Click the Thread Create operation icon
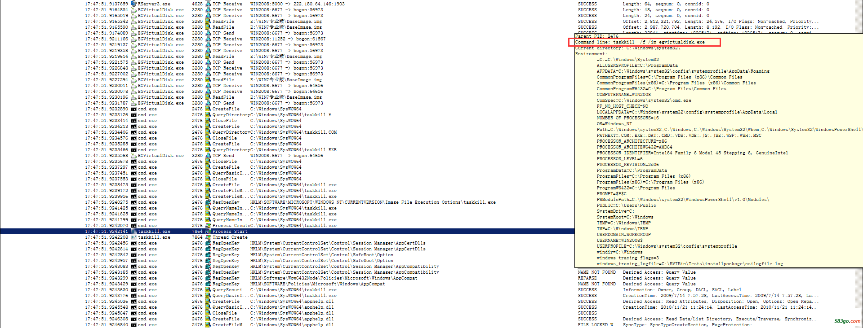 point(208,237)
